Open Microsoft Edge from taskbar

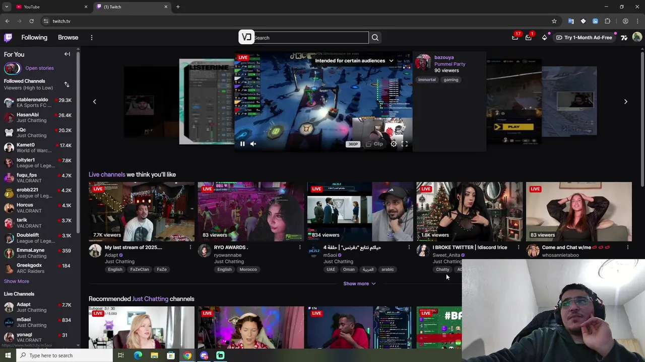138,355
